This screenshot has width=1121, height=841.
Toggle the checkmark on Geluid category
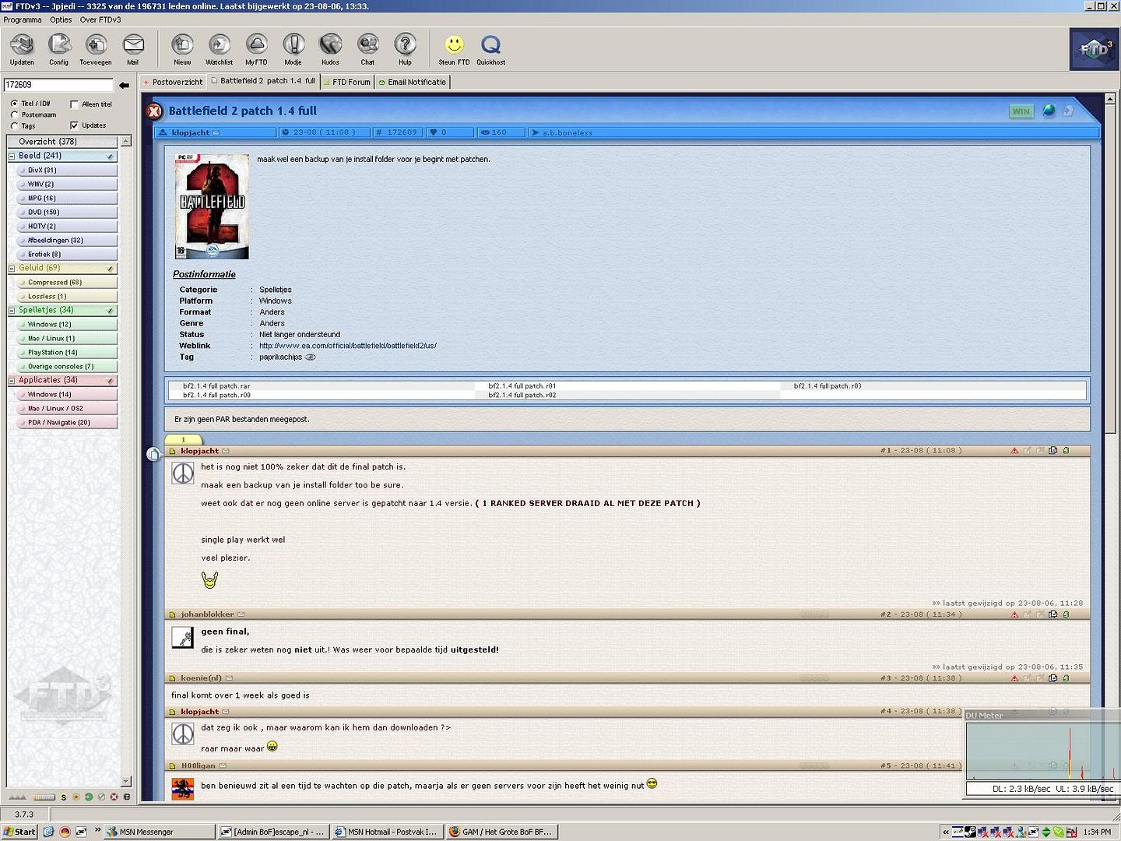(110, 269)
